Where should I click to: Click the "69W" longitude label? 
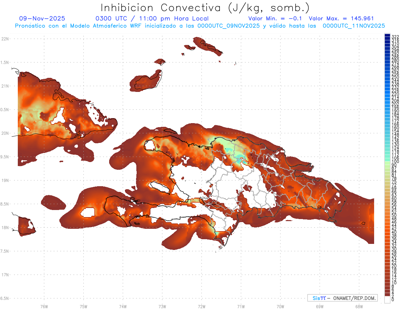tap(320, 306)
